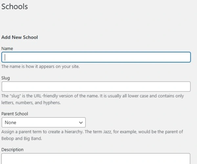Click the 'Slug' field label

tap(6, 78)
